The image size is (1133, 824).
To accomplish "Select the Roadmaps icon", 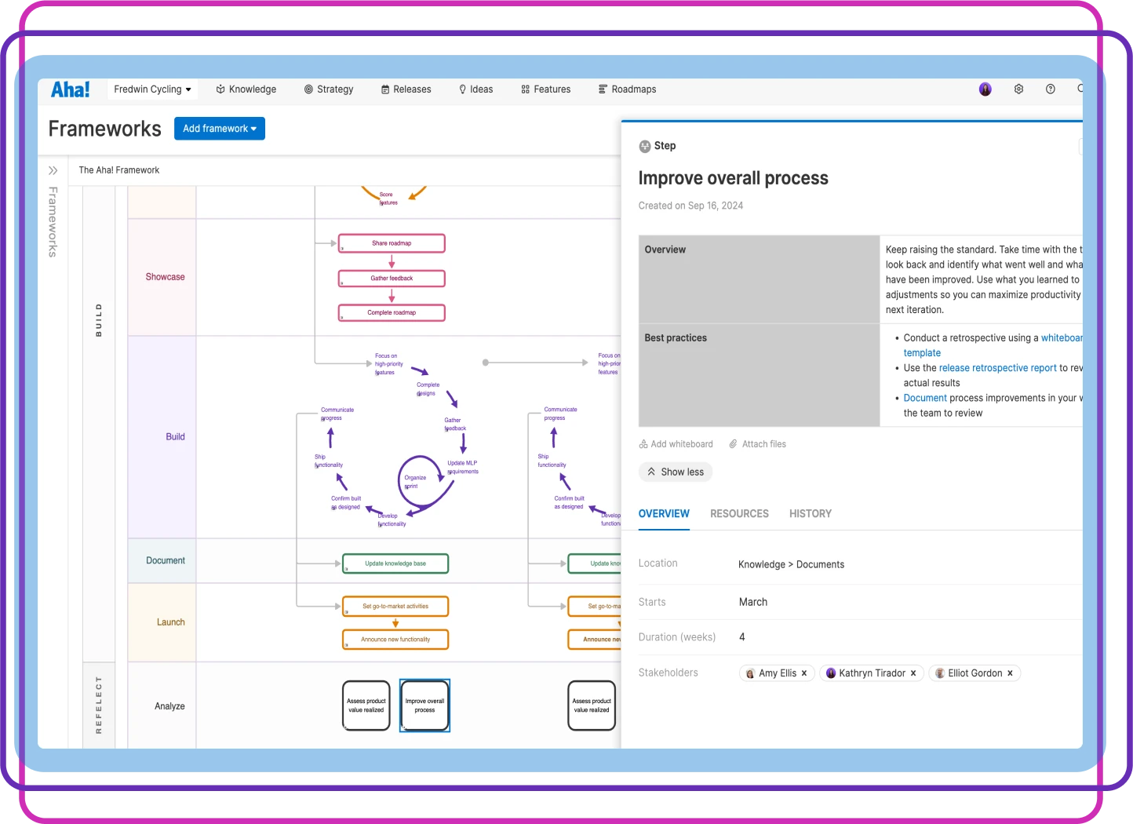I will (x=601, y=89).
